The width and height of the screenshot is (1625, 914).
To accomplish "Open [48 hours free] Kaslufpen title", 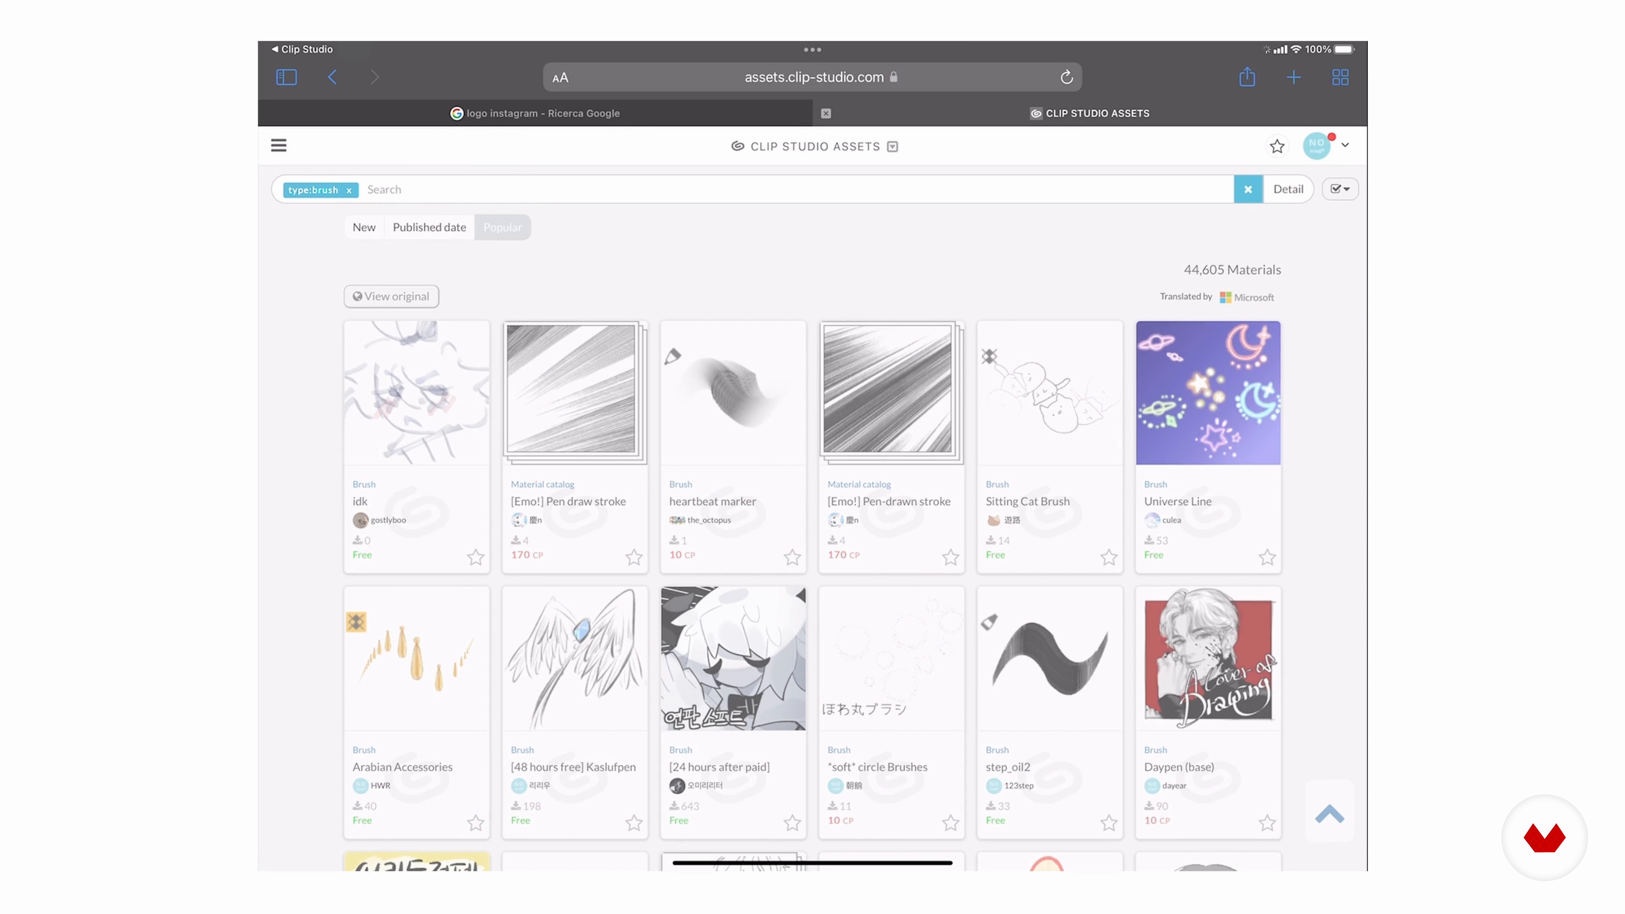I will tap(573, 767).
